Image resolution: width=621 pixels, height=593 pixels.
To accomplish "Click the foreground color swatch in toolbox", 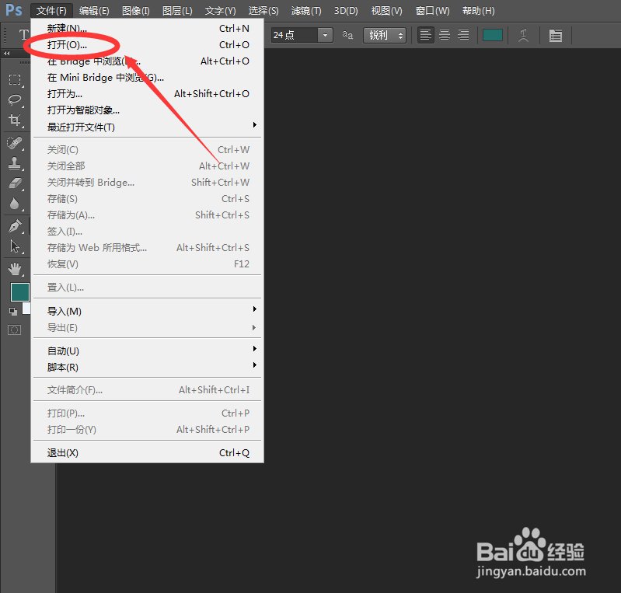I will pyautogui.click(x=19, y=292).
